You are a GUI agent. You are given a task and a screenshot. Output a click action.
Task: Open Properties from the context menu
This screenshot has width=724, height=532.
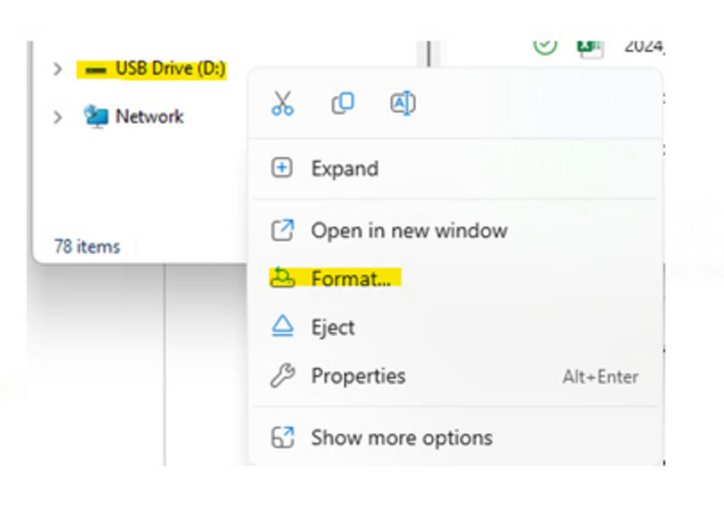pyautogui.click(x=456, y=376)
